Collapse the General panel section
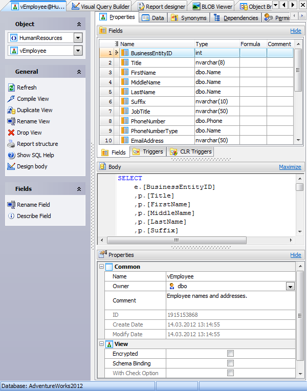The width and height of the screenshot is (307, 391). click(x=79, y=72)
